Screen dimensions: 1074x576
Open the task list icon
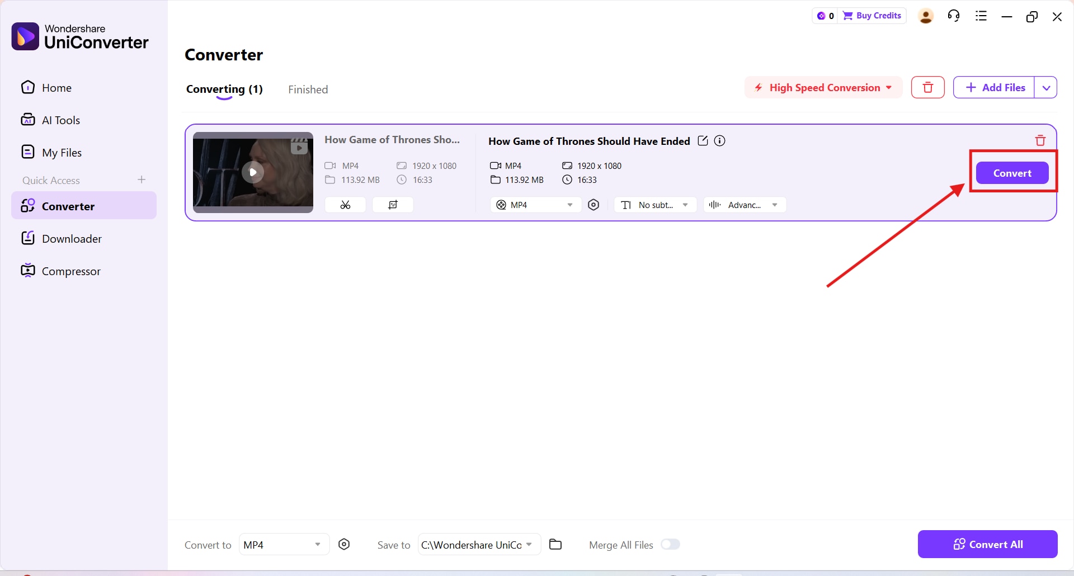point(981,16)
